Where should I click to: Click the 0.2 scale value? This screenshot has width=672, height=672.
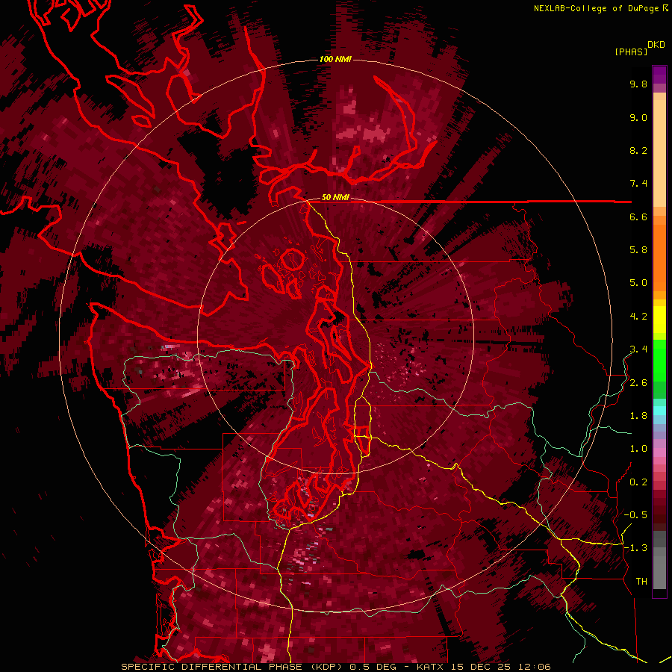point(638,482)
